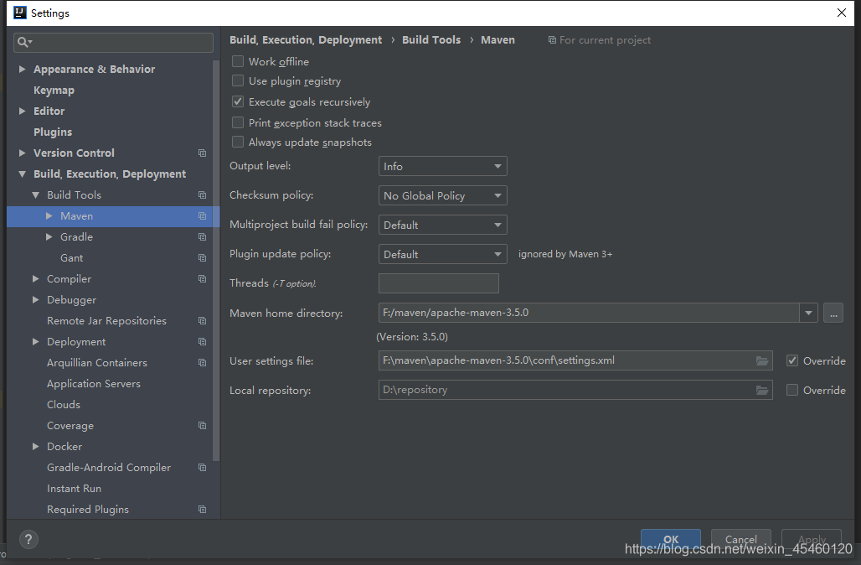This screenshot has width=861, height=565.
Task: Click the User settings file path field
Action: [x=575, y=360]
